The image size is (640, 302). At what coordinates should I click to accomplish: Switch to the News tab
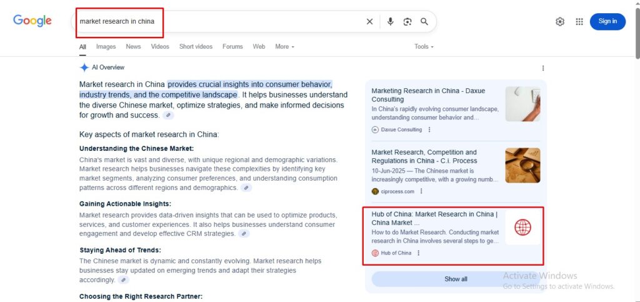(x=133, y=46)
